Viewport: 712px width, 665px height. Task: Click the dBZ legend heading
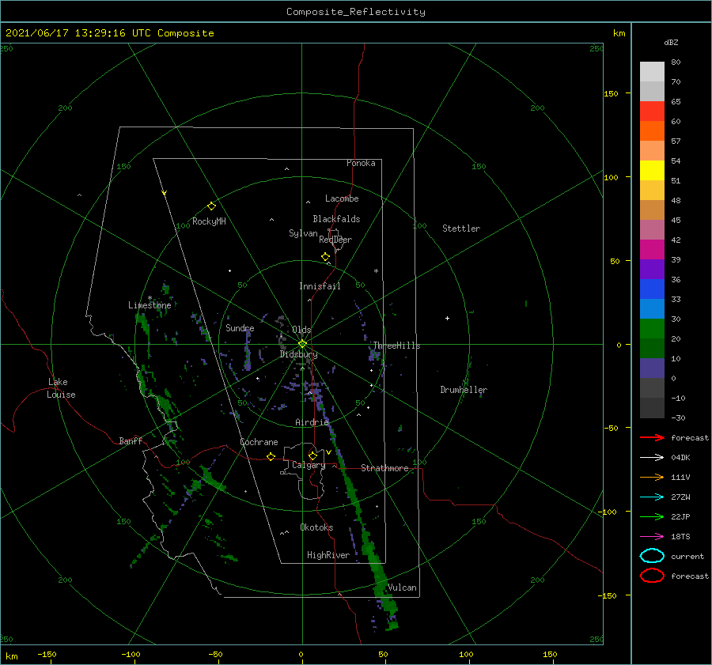671,42
